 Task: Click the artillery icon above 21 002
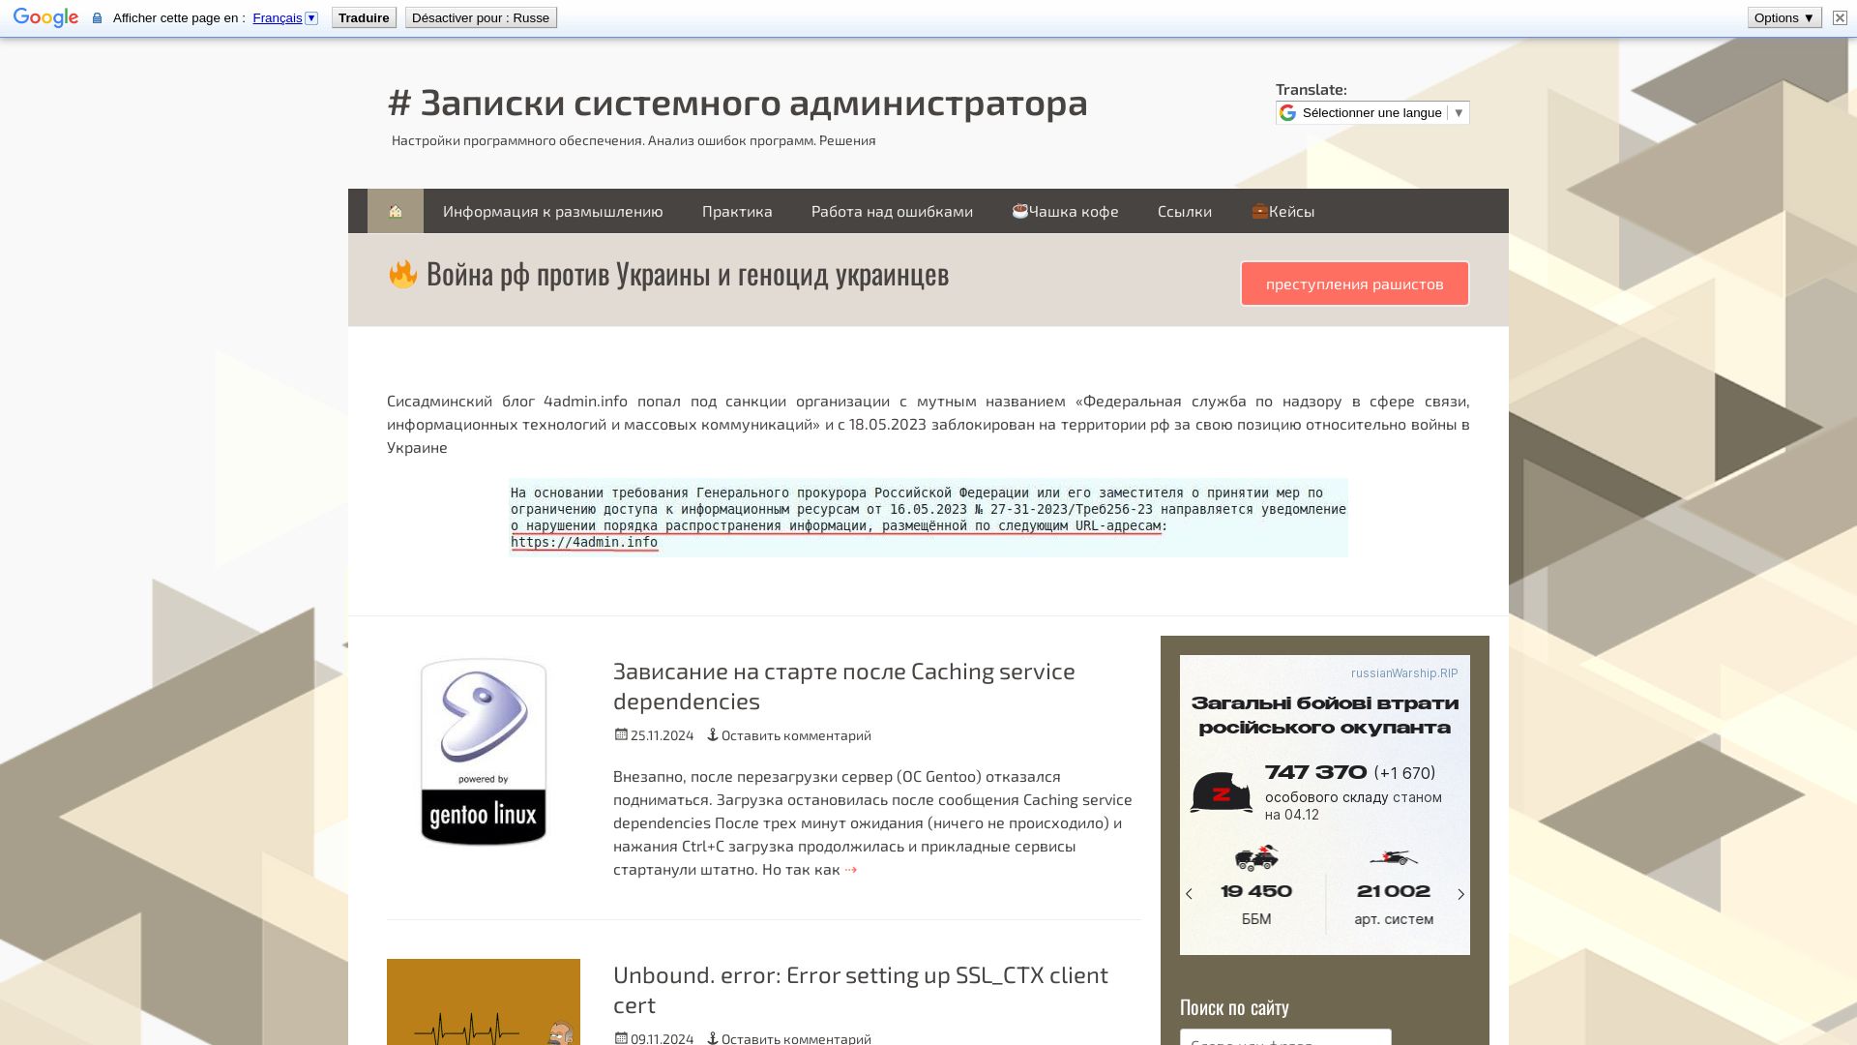pos(1394,859)
